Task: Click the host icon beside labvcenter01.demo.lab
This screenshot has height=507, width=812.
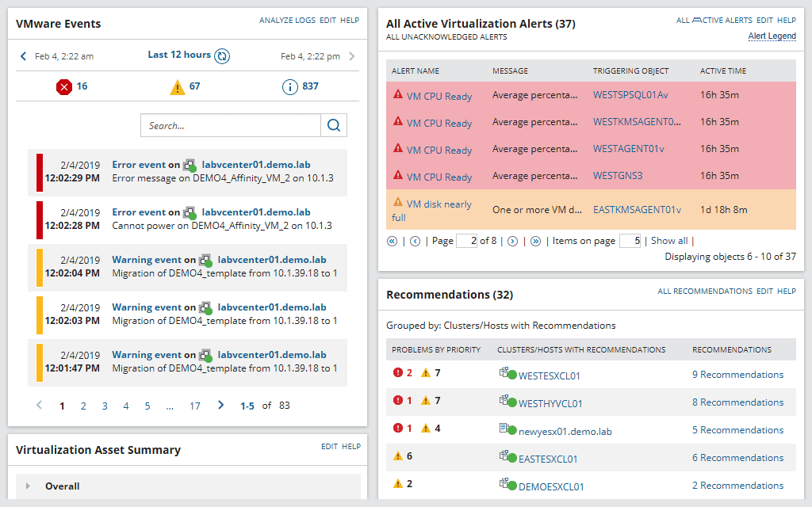Action: (190, 166)
